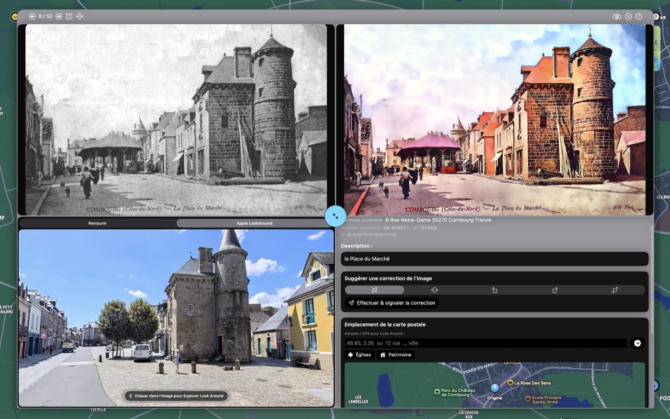Click the yellow chevron button behind the viewer
Image resolution: width=670 pixels, height=419 pixels.
pos(14,17)
